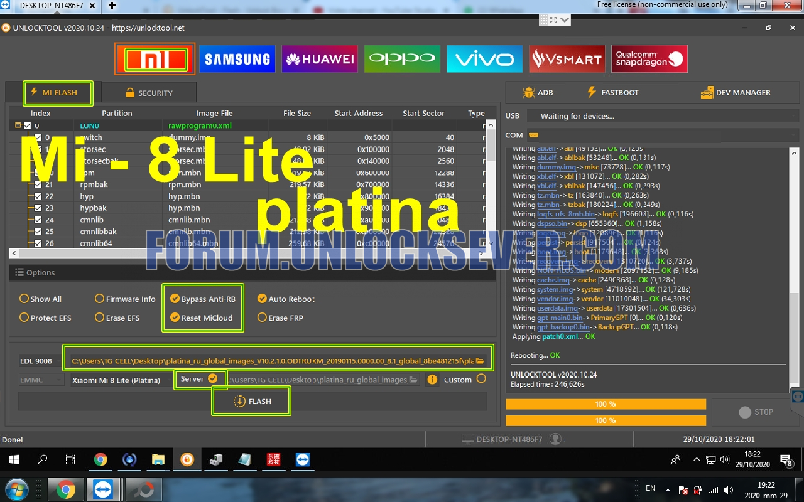Open the notification center icon
The width and height of the screenshot is (804, 502).
coord(785,460)
